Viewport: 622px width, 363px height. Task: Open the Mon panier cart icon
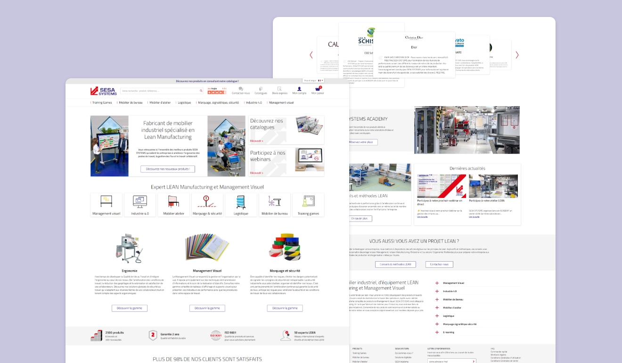(x=318, y=89)
